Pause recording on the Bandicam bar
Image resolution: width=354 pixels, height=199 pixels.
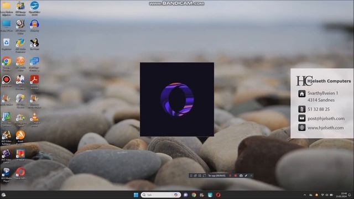(230, 176)
